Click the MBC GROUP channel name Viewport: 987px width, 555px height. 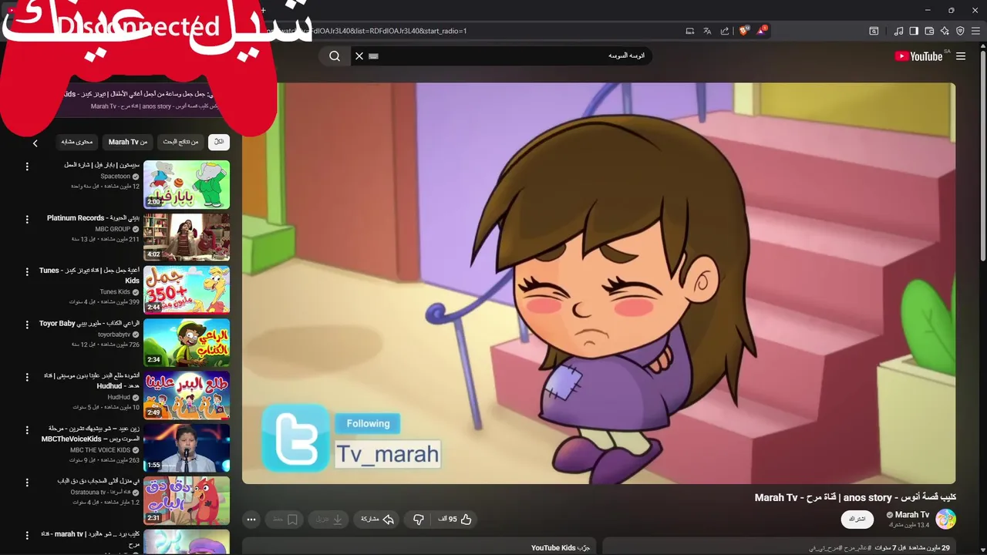point(113,229)
